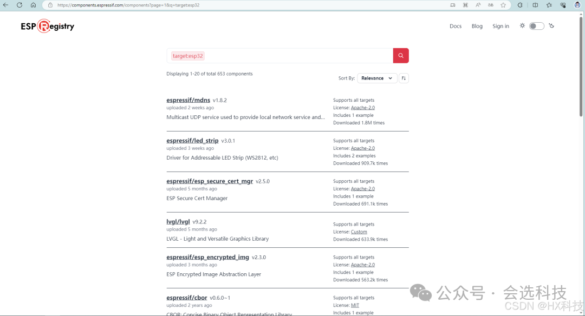Reverse sort order with arrows icon
This screenshot has width=585, height=316.
pyautogui.click(x=404, y=78)
